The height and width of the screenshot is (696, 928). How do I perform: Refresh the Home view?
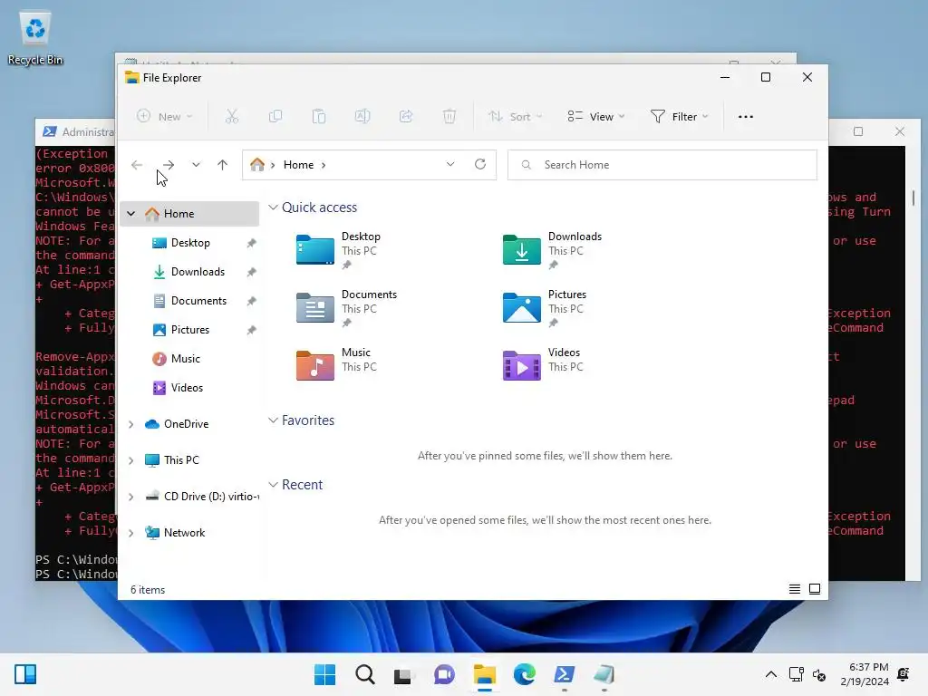(x=480, y=165)
